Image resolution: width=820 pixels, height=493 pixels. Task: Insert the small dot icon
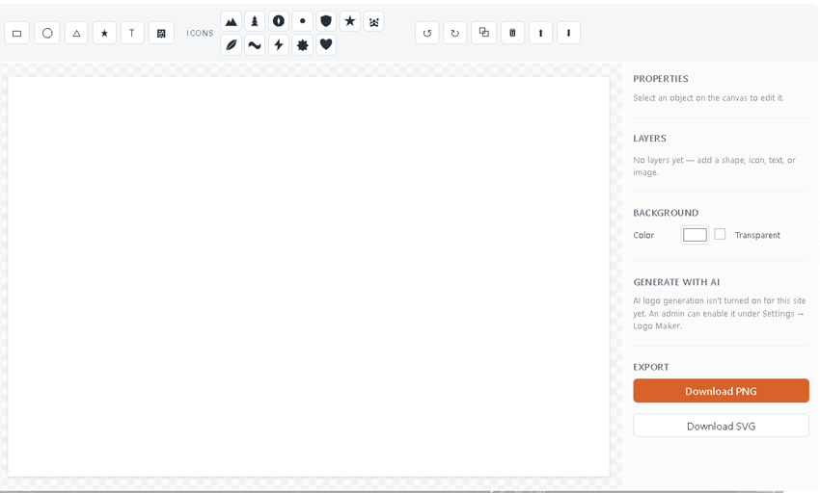[x=302, y=21]
